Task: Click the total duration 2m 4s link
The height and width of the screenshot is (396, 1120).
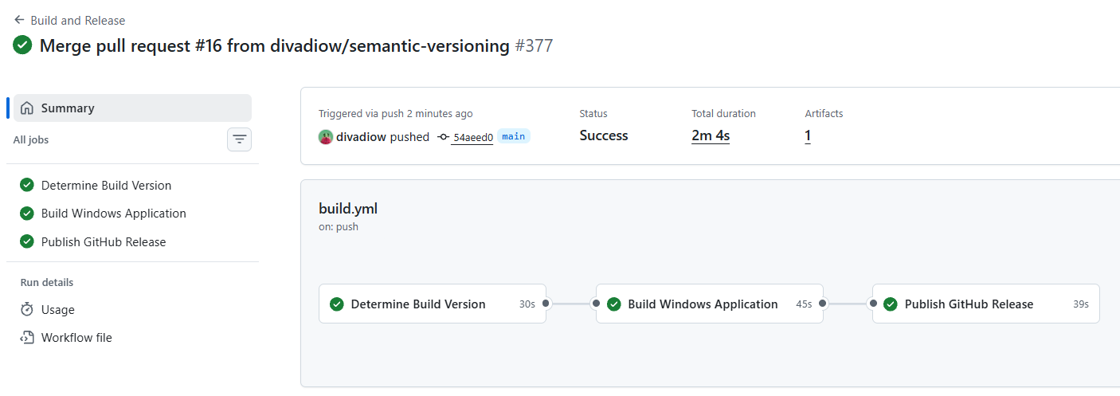Action: point(711,135)
